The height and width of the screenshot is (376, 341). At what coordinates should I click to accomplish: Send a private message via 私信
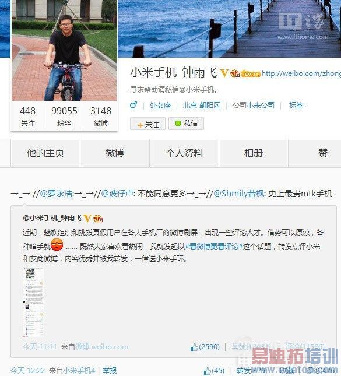point(186,124)
